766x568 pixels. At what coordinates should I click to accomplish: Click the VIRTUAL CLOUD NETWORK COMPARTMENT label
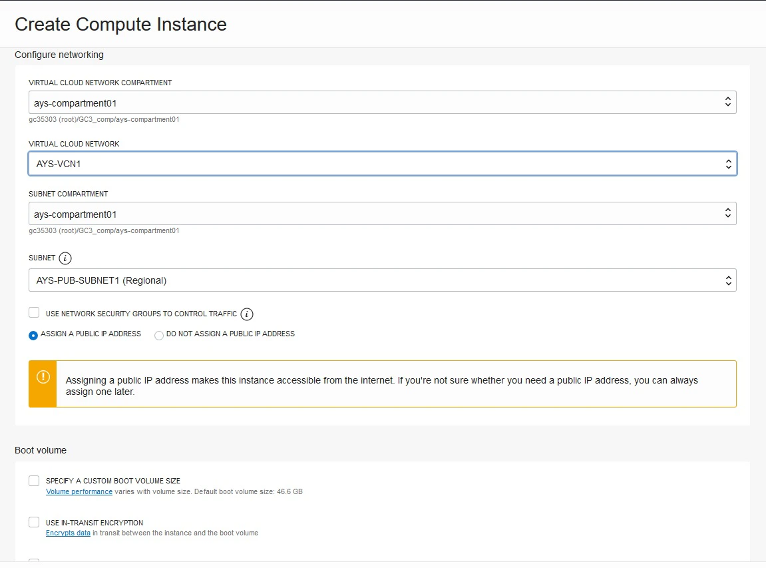[100, 83]
